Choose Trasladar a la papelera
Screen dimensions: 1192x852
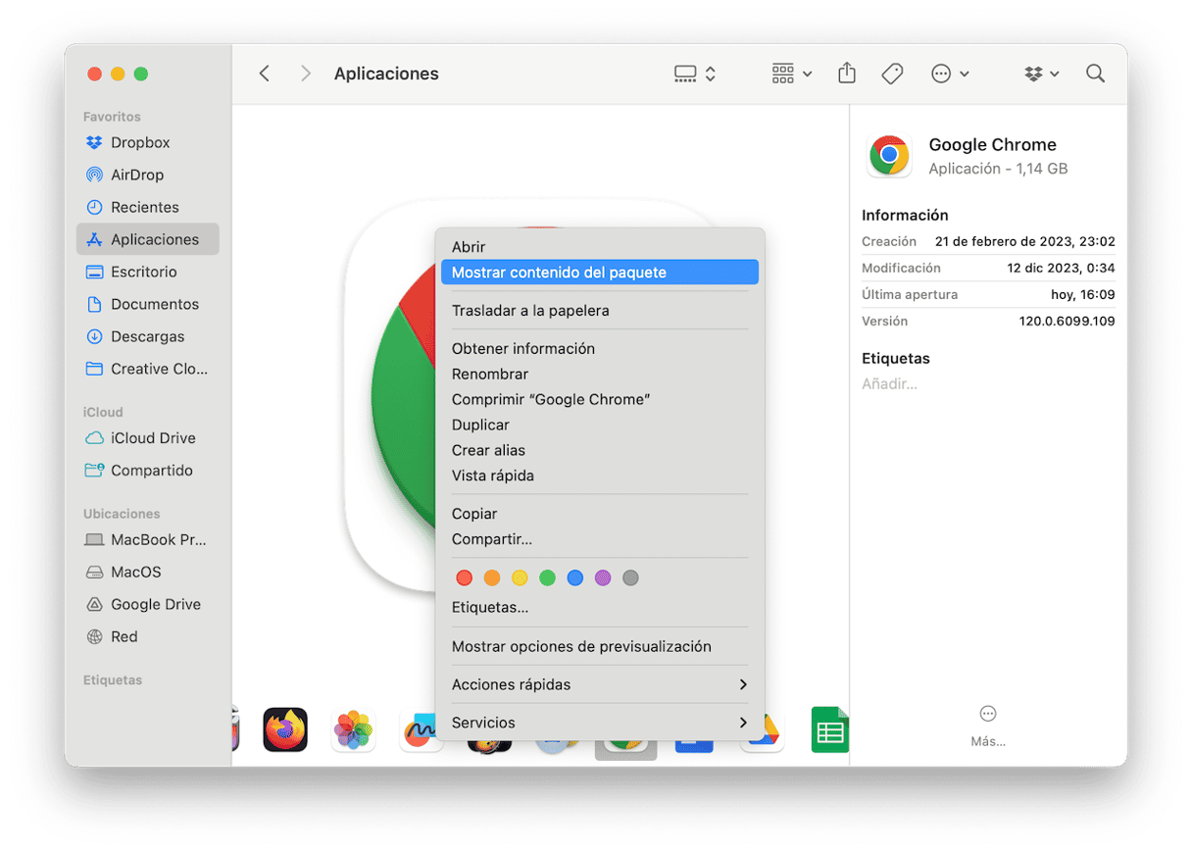coord(600,311)
